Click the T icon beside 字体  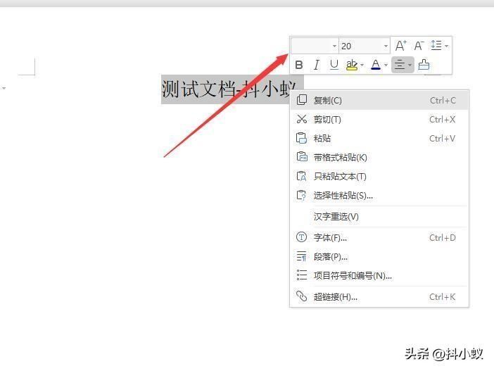tap(301, 237)
